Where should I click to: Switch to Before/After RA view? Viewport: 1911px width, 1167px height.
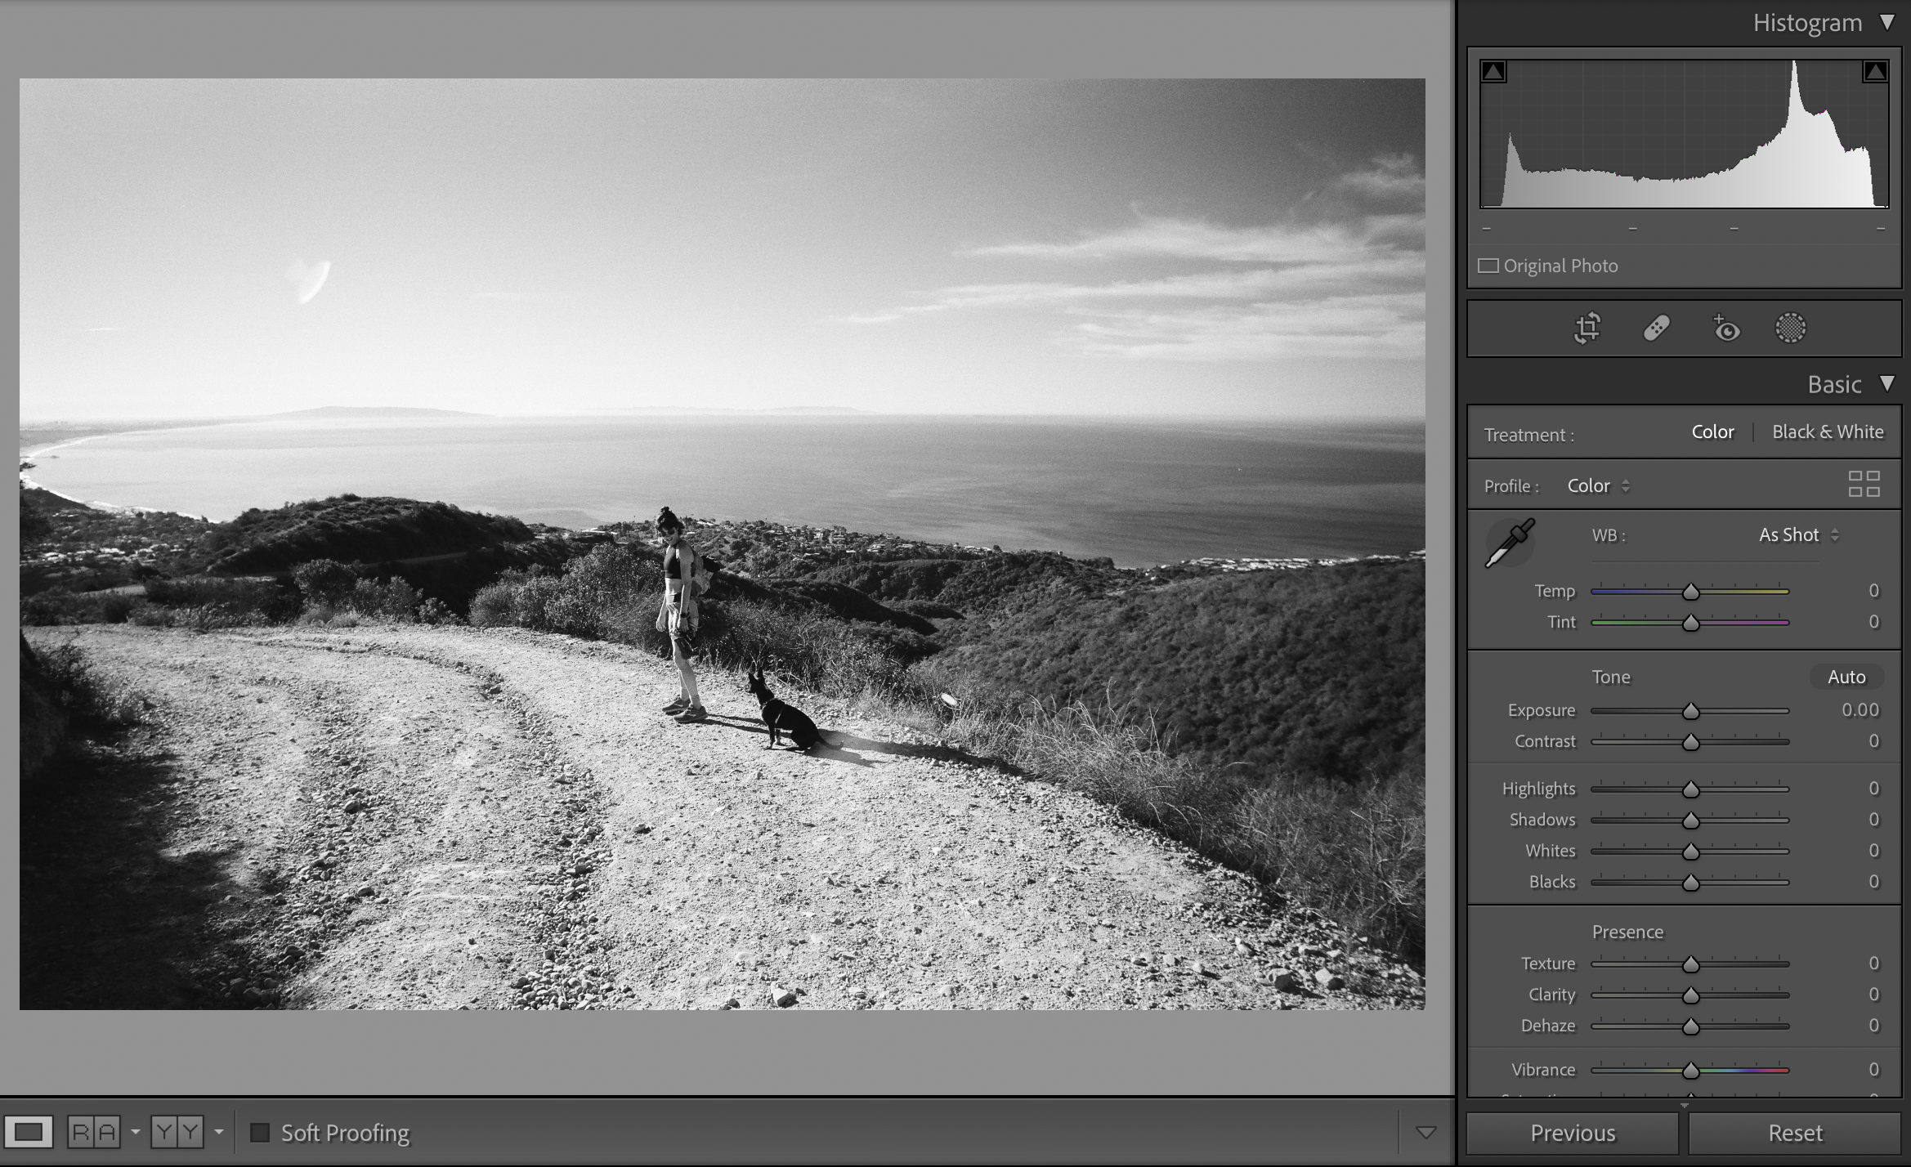pyautogui.click(x=94, y=1132)
